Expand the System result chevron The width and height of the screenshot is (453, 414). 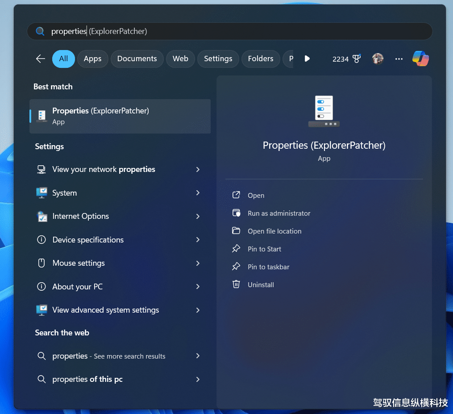click(198, 193)
